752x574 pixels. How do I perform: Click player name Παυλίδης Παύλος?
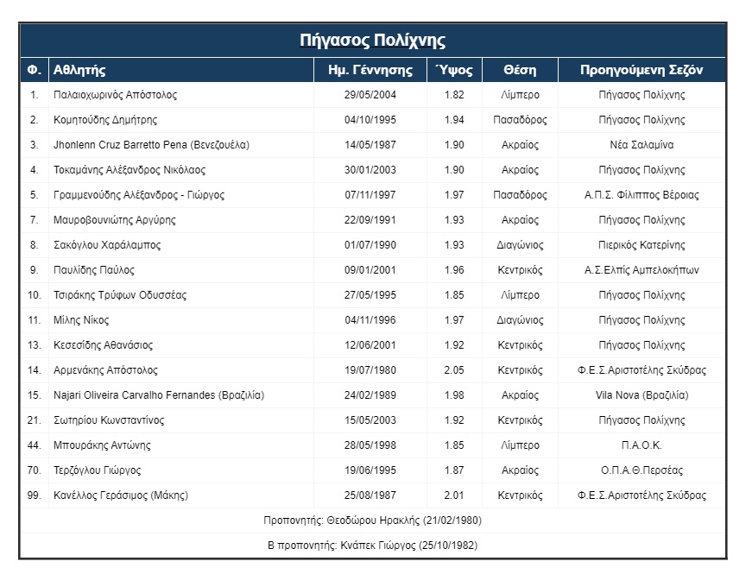tap(93, 270)
